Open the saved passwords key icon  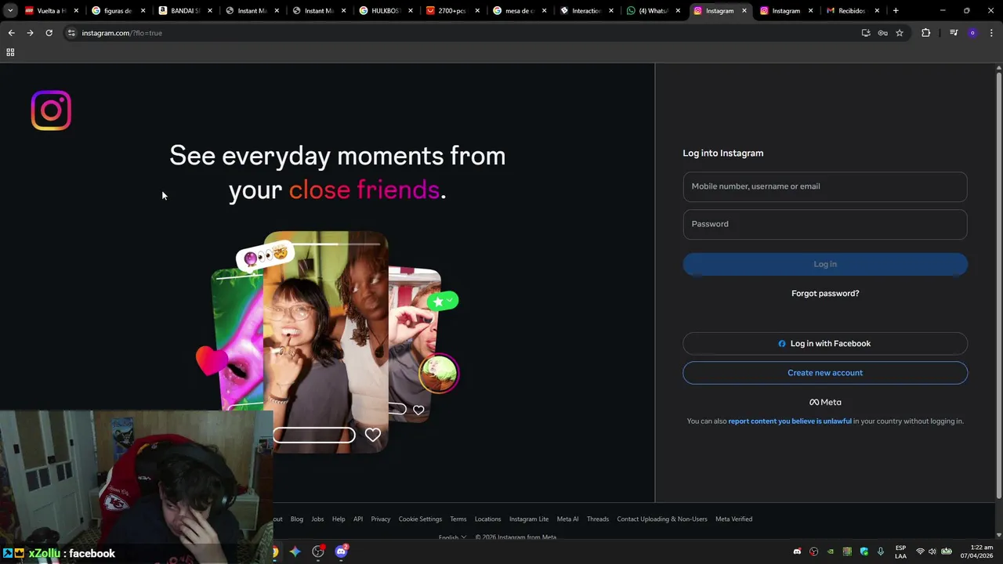coord(882,33)
